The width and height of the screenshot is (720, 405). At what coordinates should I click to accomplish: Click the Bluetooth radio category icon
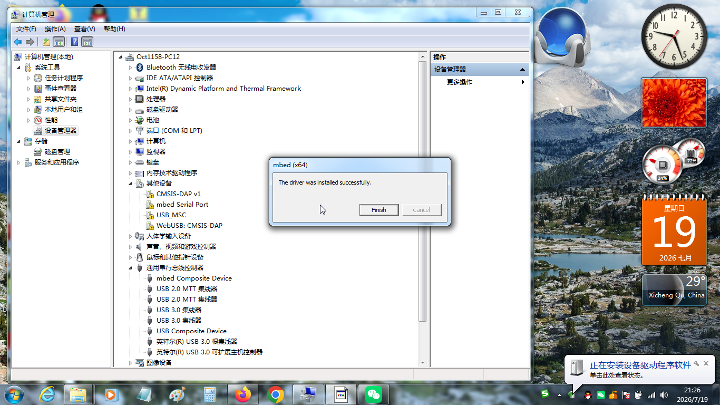(140, 67)
